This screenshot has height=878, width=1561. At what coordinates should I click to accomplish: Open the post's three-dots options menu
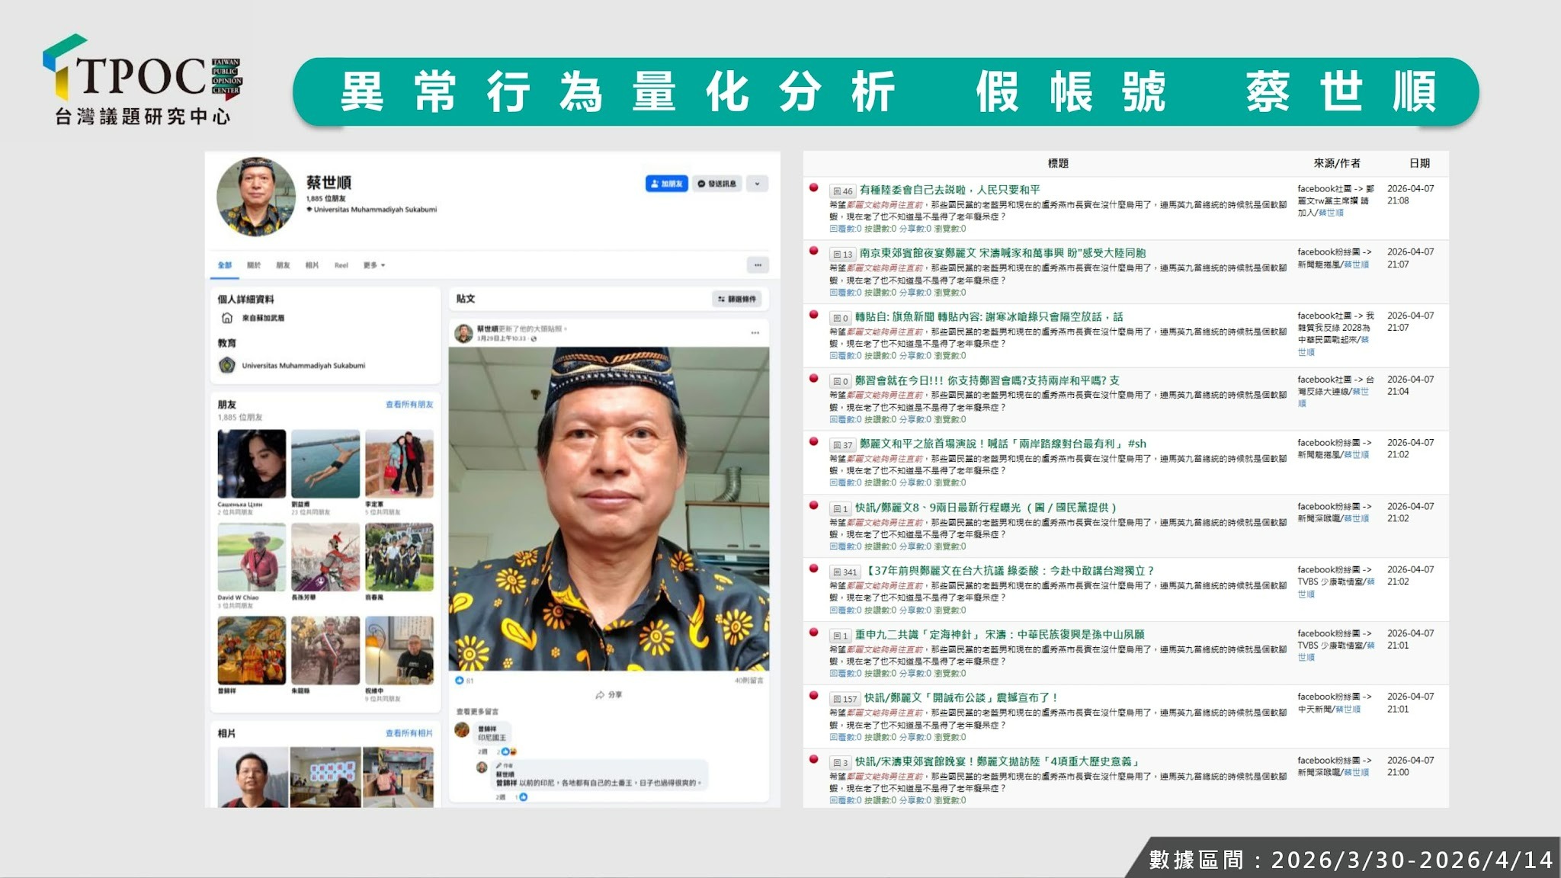[x=755, y=332]
